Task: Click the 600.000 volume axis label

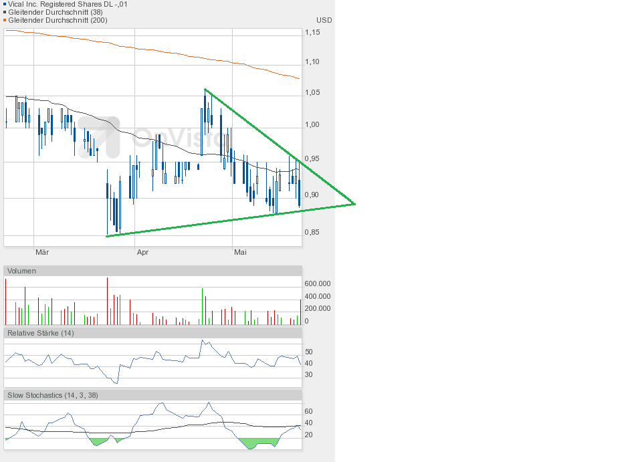Action: [318, 283]
